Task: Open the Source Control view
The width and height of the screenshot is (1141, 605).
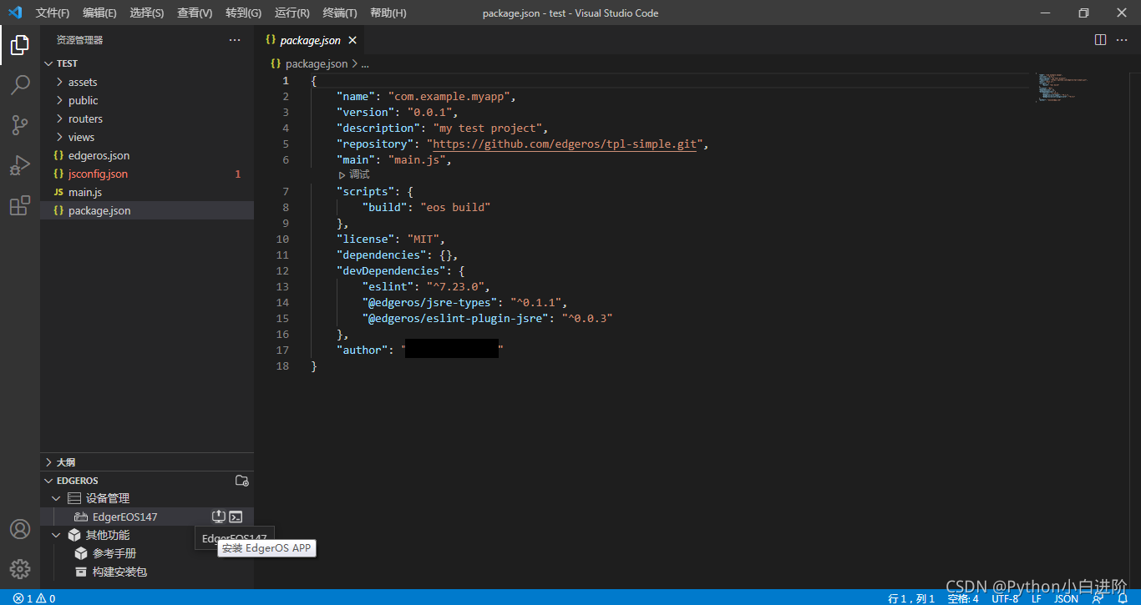Action: pyautogui.click(x=20, y=125)
